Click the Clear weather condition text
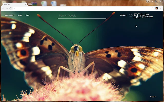 [147, 15]
